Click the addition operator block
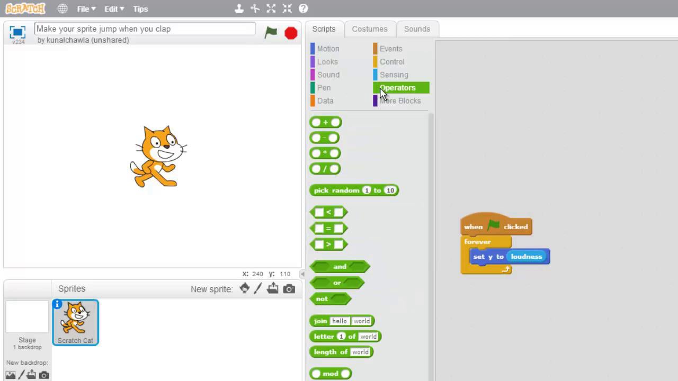 pyautogui.click(x=326, y=122)
